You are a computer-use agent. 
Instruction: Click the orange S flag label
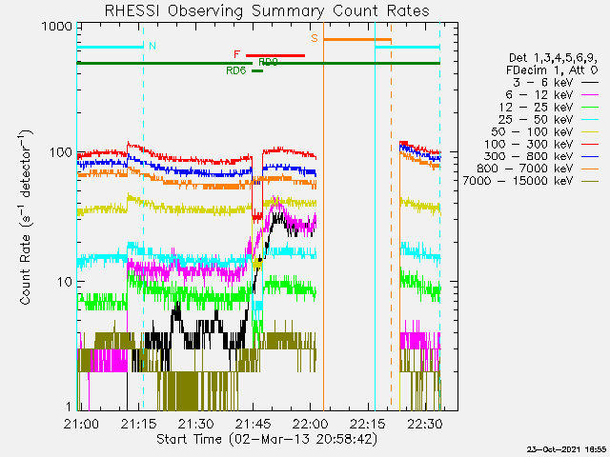[315, 38]
